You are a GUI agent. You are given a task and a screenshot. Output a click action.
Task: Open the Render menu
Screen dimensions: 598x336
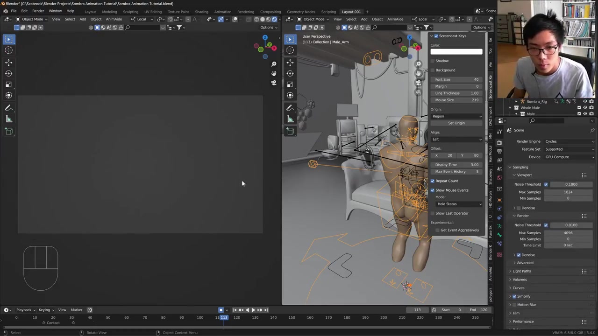pyautogui.click(x=38, y=11)
